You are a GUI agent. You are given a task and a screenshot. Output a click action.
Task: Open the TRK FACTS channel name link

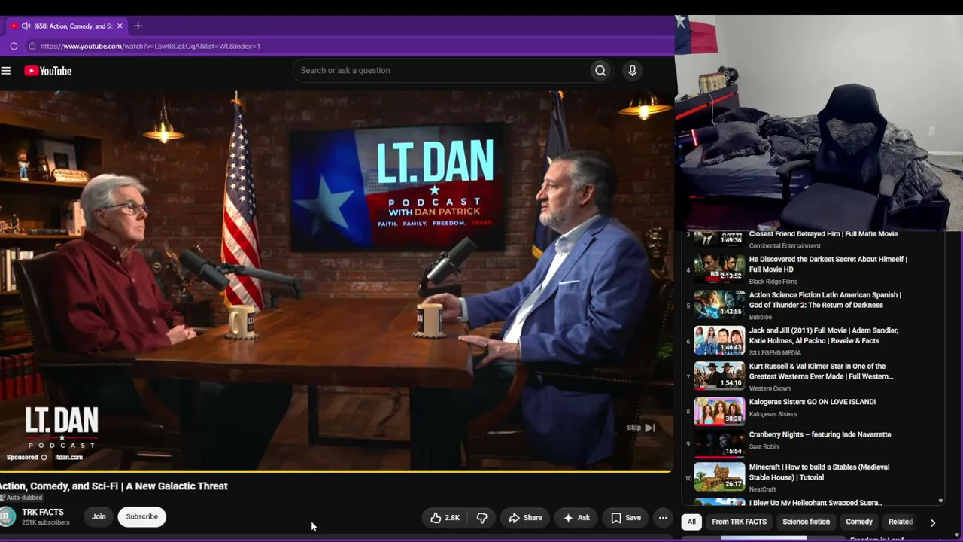point(43,512)
